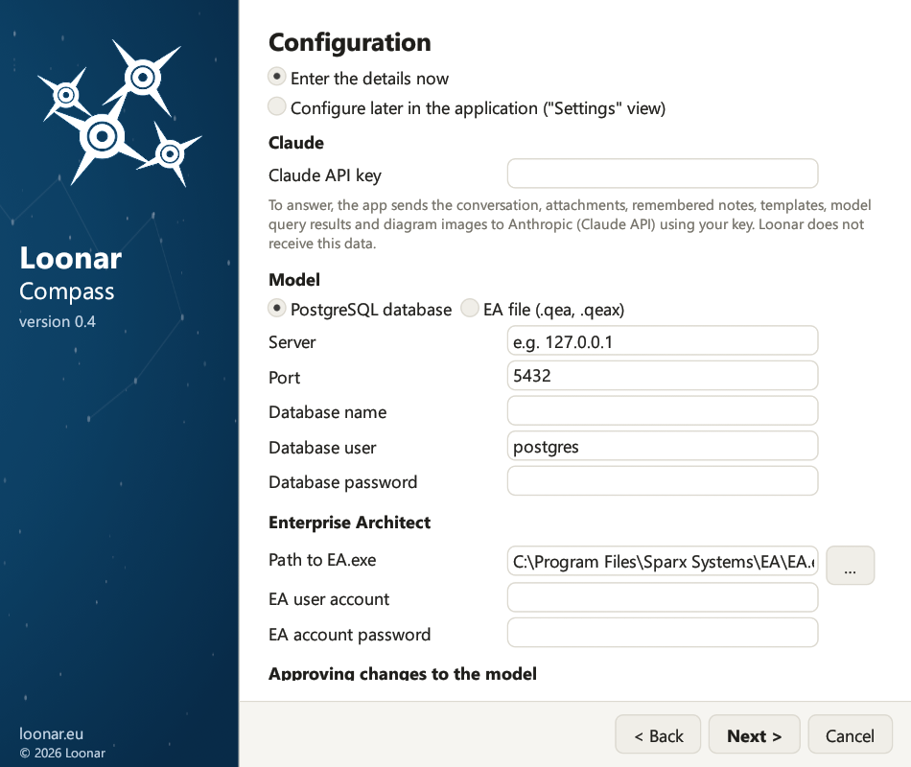Image resolution: width=911 pixels, height=767 pixels.
Task: Click the "Configuration" heading
Action: pos(350,42)
